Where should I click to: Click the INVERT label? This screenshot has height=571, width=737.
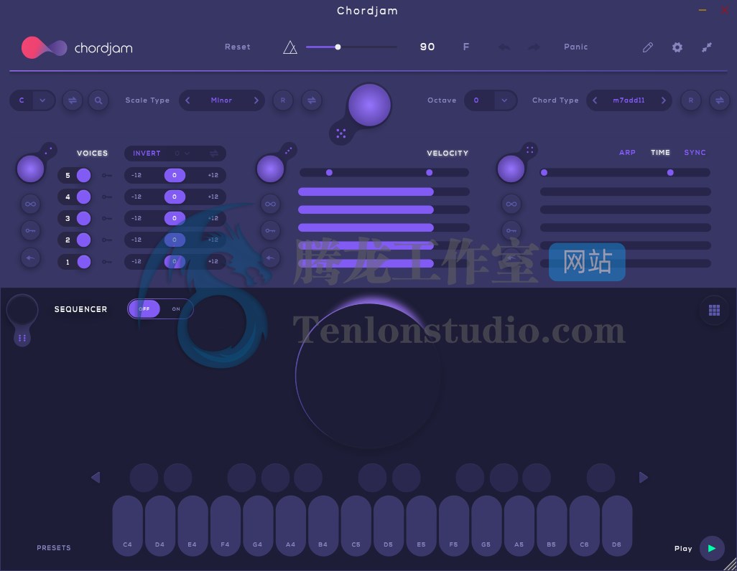click(147, 154)
